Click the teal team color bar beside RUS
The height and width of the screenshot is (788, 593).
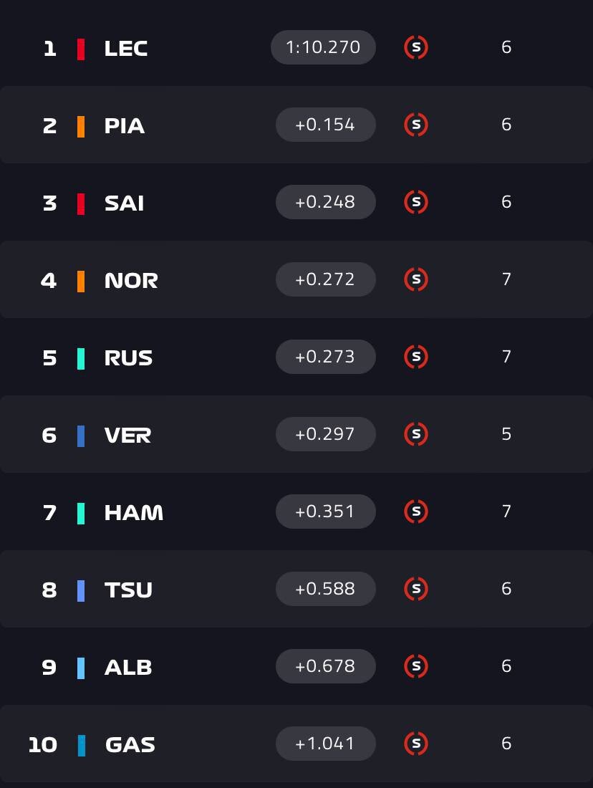(81, 358)
